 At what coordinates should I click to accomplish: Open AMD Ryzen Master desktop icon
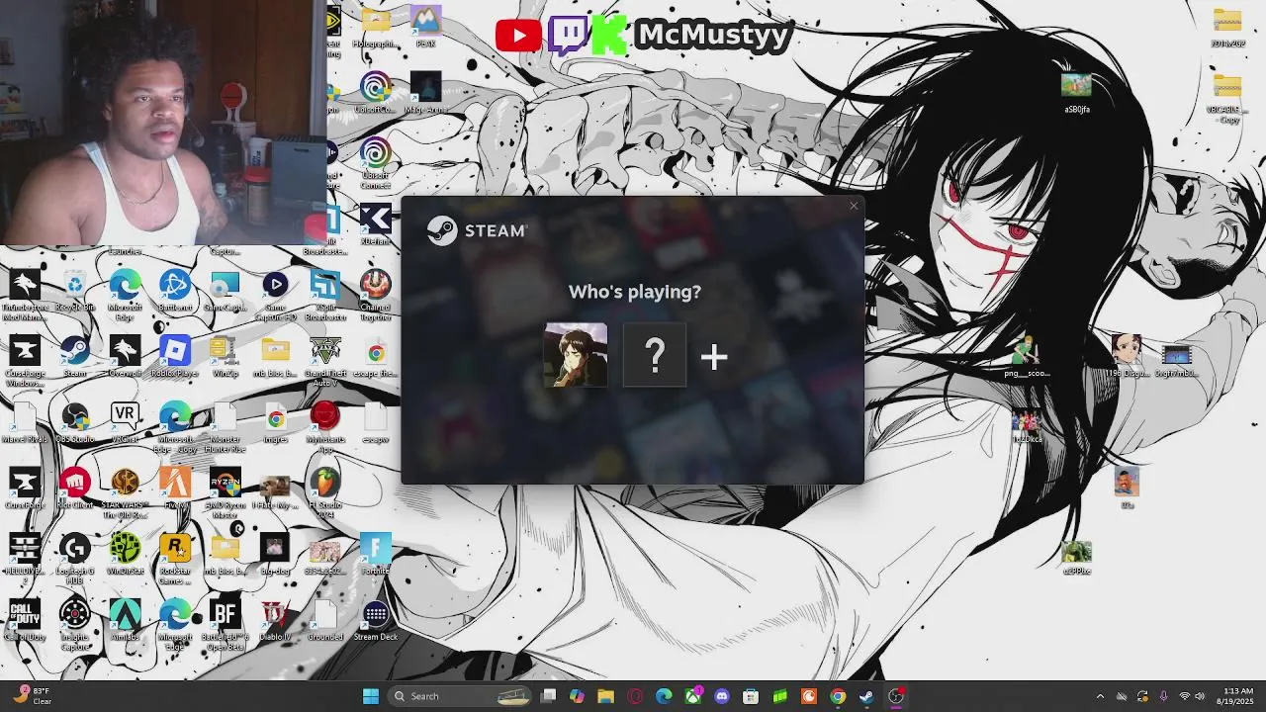[x=225, y=493]
